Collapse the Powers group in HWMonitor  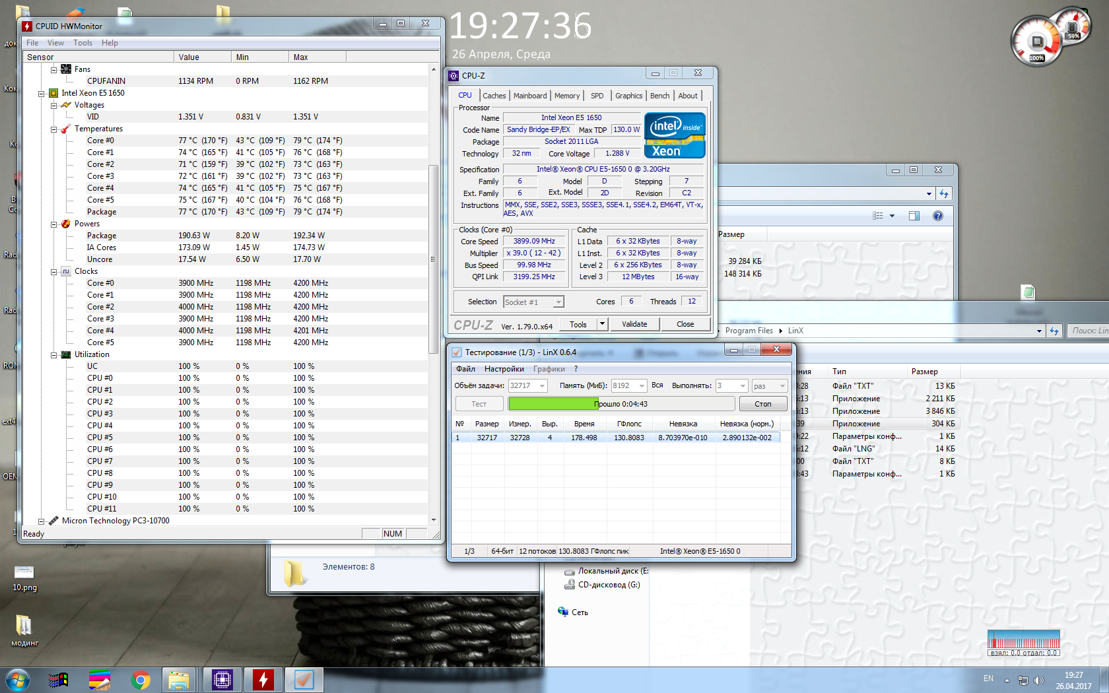[54, 224]
